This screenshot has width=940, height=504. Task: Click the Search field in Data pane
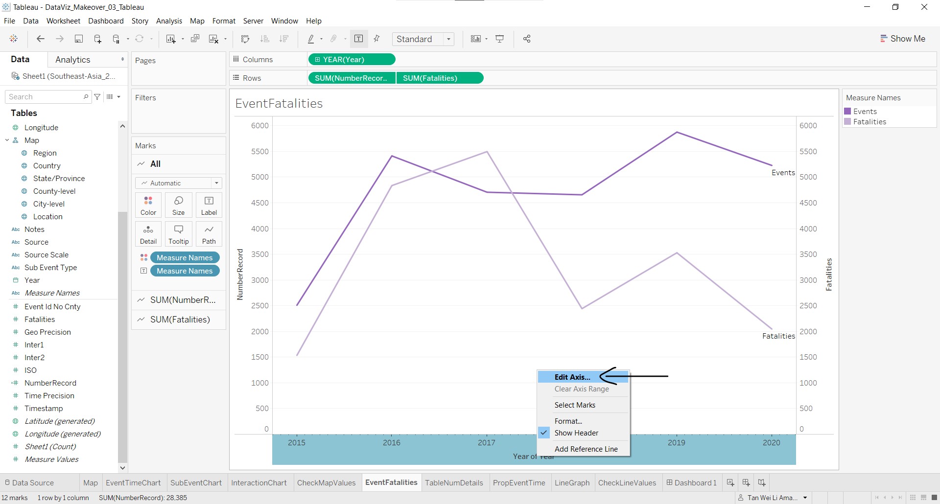[x=45, y=97]
